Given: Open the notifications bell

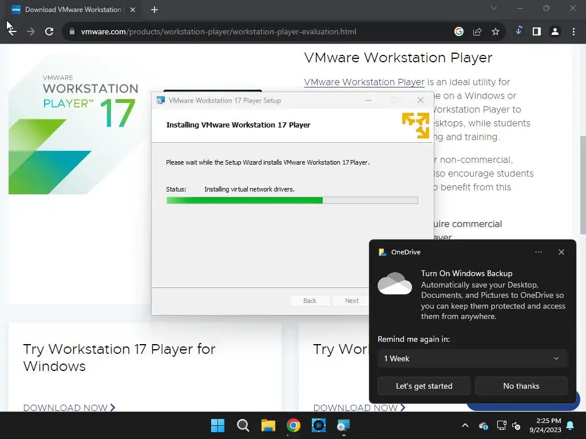Looking at the screenshot, I should tap(571, 425).
